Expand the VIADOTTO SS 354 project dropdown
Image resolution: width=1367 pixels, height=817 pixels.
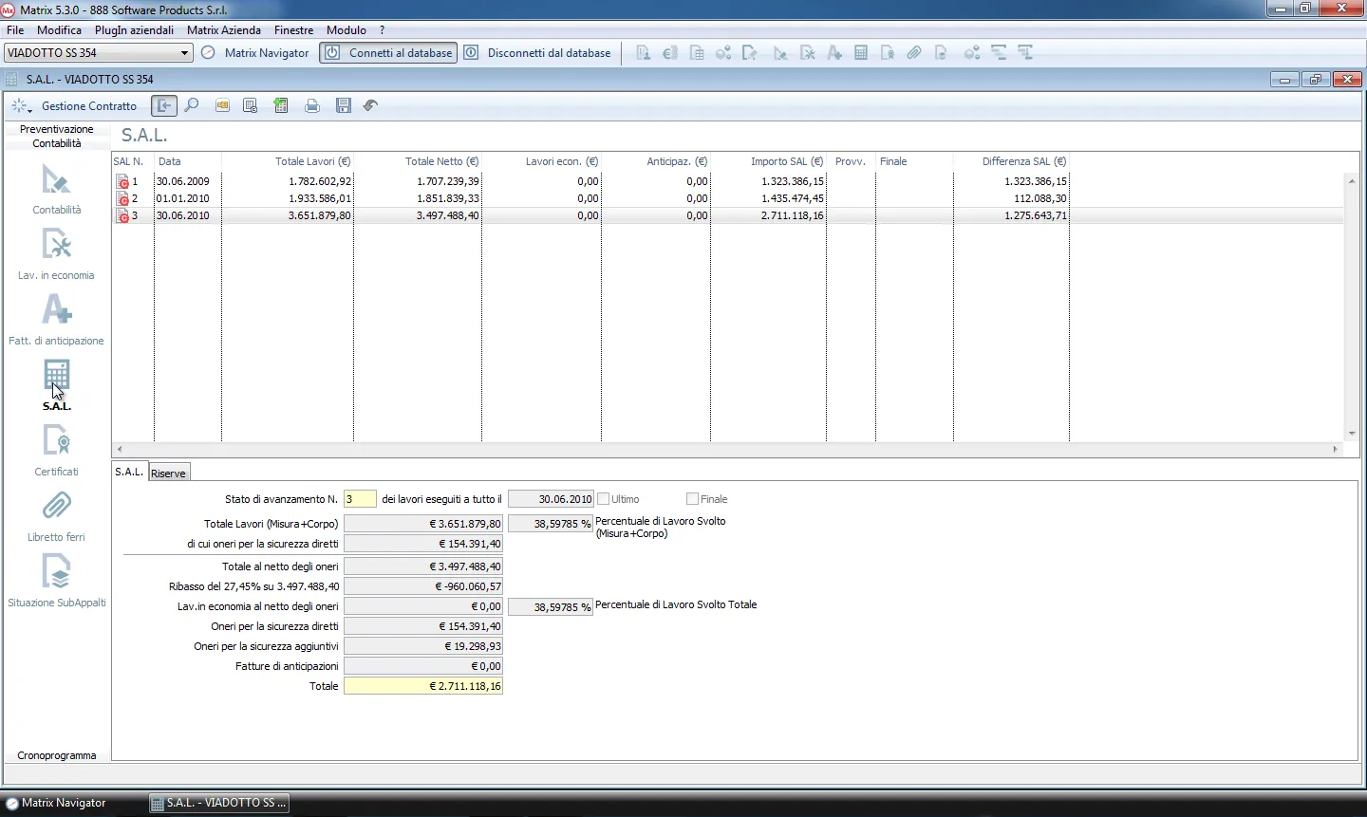click(184, 53)
